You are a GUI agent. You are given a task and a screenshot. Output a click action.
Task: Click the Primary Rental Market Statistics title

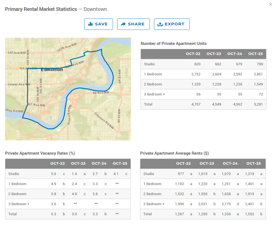pyautogui.click(x=41, y=9)
